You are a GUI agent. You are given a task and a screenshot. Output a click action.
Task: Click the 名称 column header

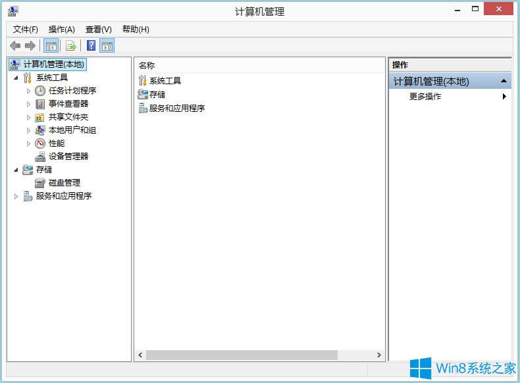[147, 65]
